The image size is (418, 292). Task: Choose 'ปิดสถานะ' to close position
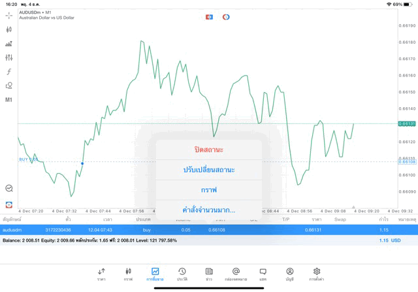coord(209,150)
